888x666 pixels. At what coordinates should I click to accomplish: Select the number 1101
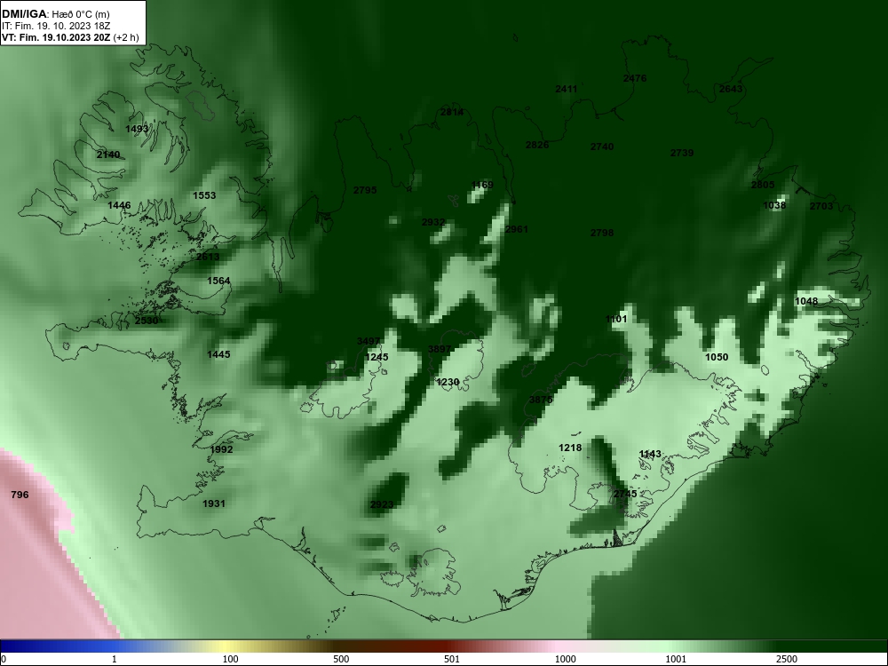616,319
